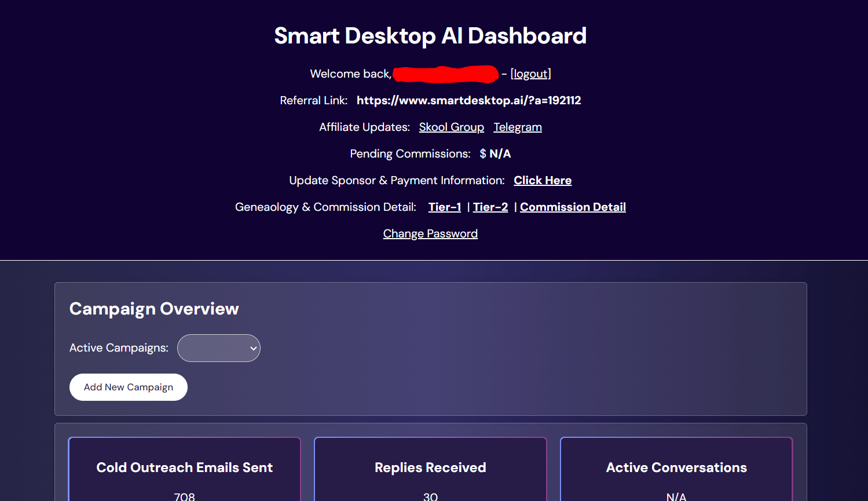Click the 708 emails sent value
The image size is (868, 501).
[x=184, y=496]
